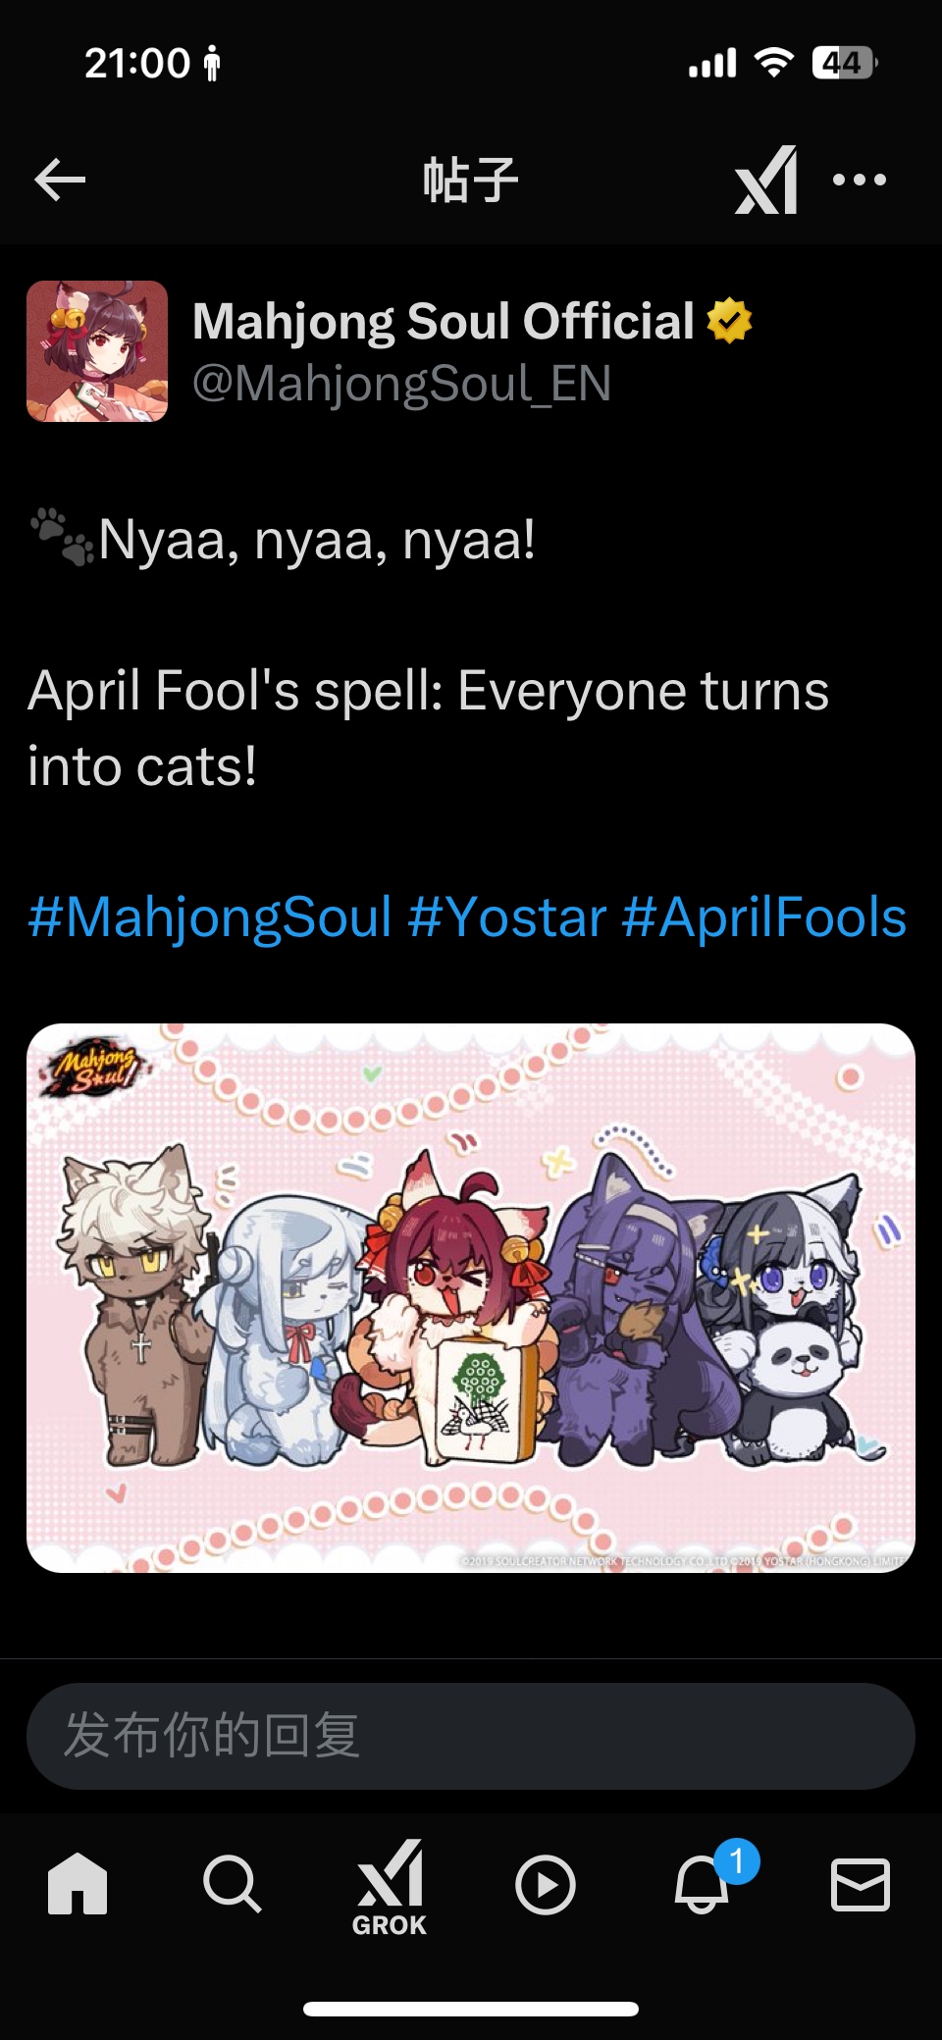Open the #MahjongSoul hashtag
Viewport: 942px width, 2040px height.
click(x=210, y=917)
